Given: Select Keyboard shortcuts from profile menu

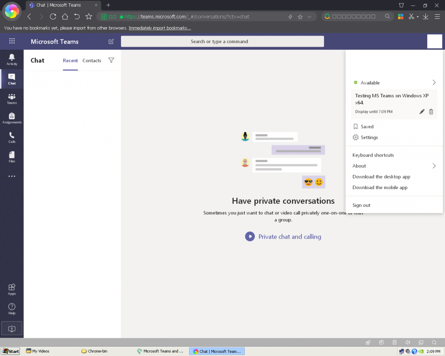Looking at the screenshot, I should (x=373, y=155).
